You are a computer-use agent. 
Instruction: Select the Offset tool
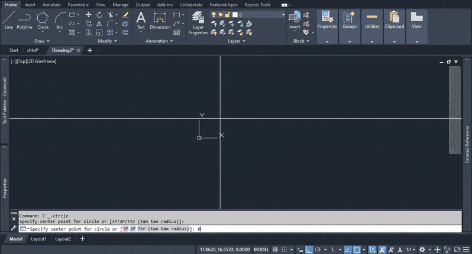(125, 32)
